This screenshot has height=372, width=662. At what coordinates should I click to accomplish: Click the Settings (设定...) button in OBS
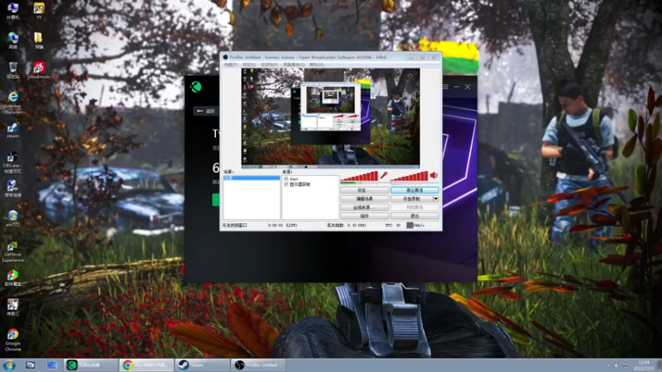[x=364, y=190]
